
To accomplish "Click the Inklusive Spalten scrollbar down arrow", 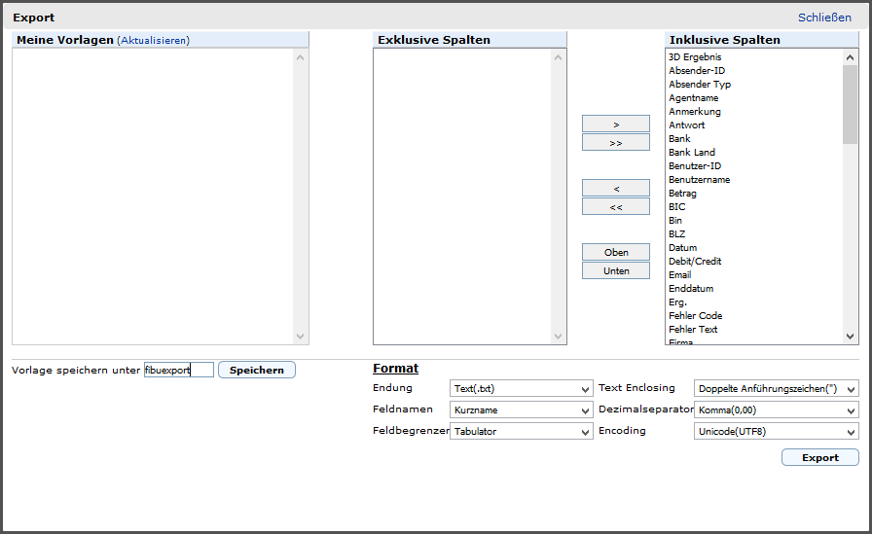I will click(x=851, y=337).
